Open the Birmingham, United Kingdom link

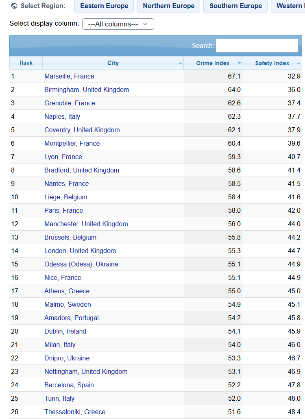click(x=87, y=90)
